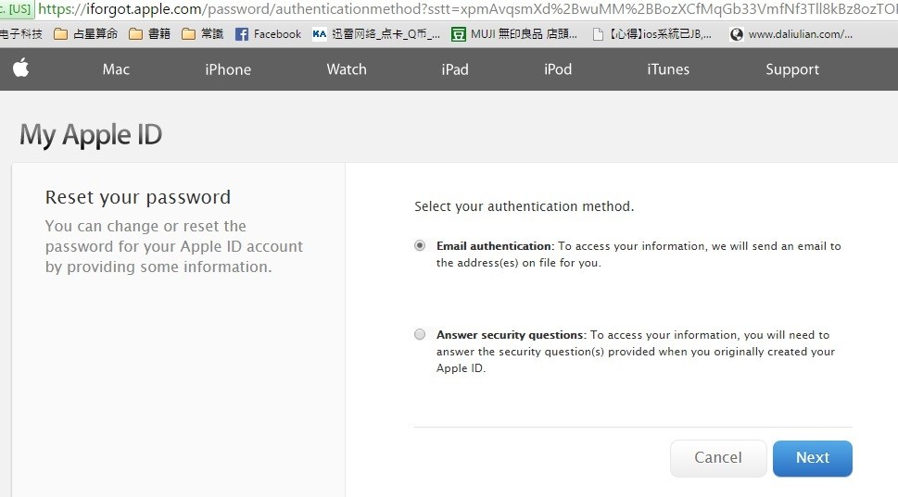The width and height of the screenshot is (898, 497).
Task: Select Answer security questions radio button
Action: coord(420,334)
